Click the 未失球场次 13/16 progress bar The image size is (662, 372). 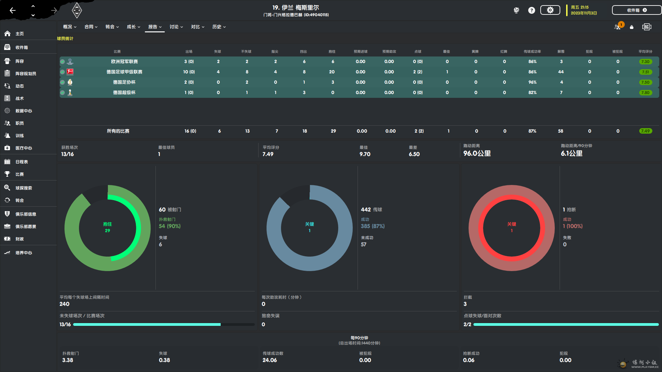(x=164, y=324)
